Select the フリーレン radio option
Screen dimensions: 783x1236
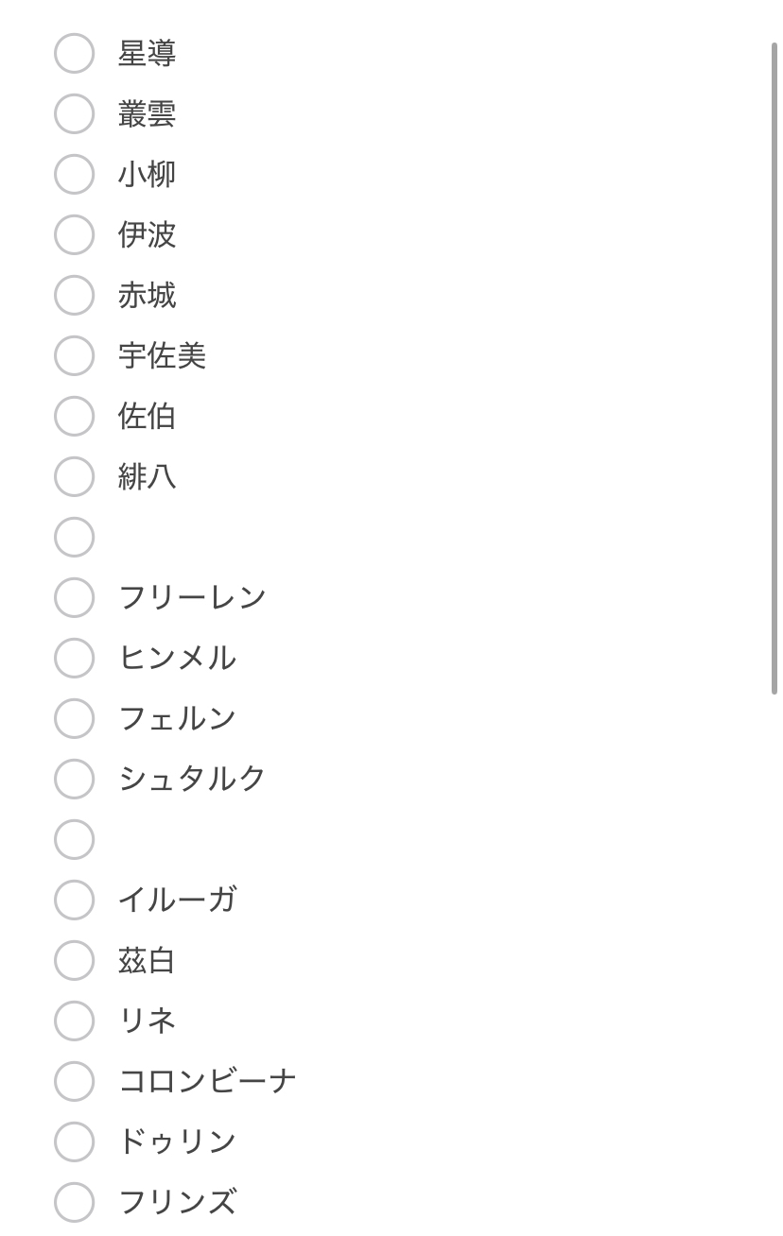pyautogui.click(x=74, y=597)
